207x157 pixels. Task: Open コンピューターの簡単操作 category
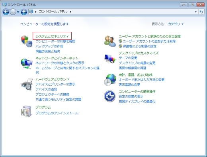[x=137, y=91]
